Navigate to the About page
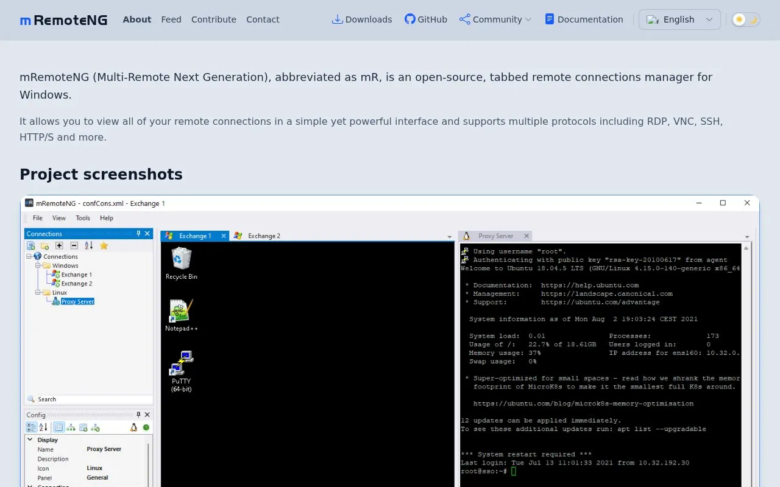This screenshot has height=487, width=780. 137,19
